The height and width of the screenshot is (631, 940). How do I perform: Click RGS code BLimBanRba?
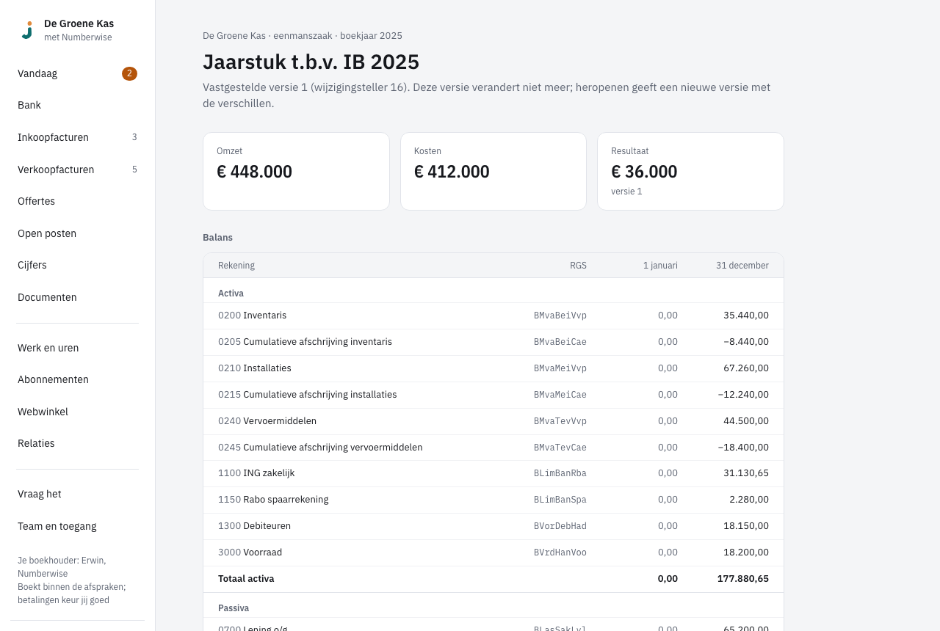point(560,473)
